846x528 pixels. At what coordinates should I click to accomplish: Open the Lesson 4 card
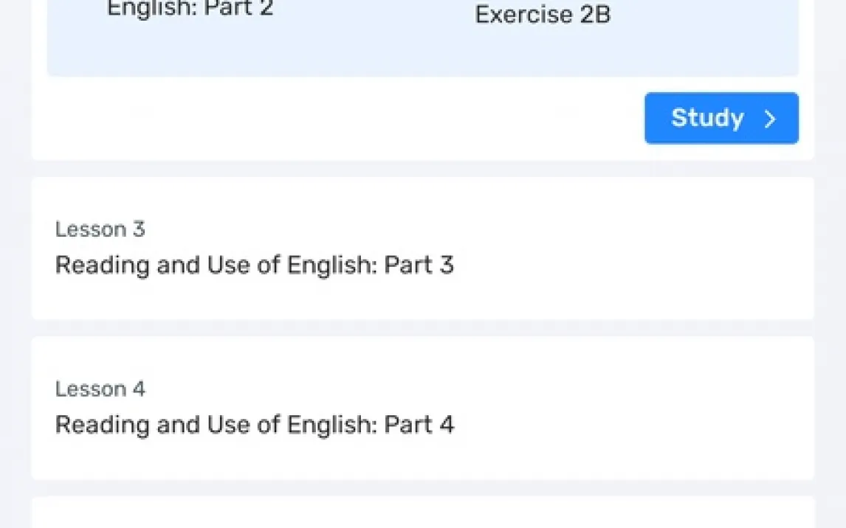pos(422,408)
